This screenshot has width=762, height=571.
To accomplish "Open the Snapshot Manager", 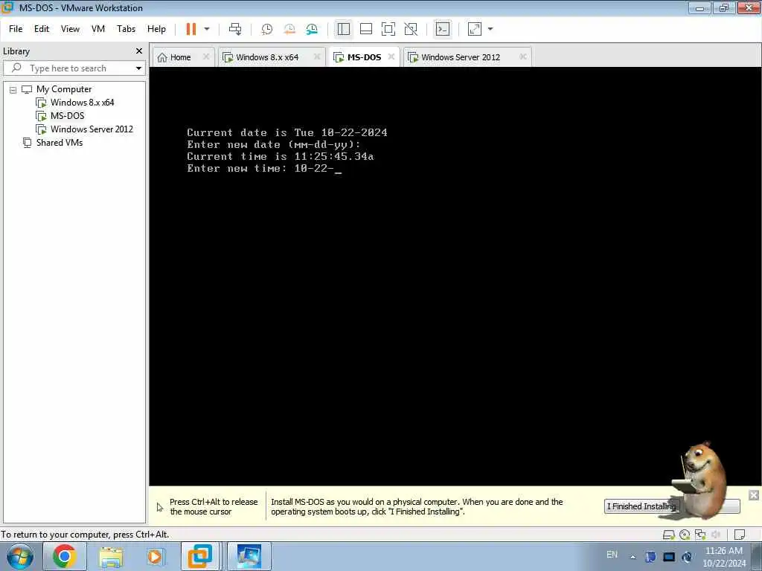I will [x=312, y=29].
